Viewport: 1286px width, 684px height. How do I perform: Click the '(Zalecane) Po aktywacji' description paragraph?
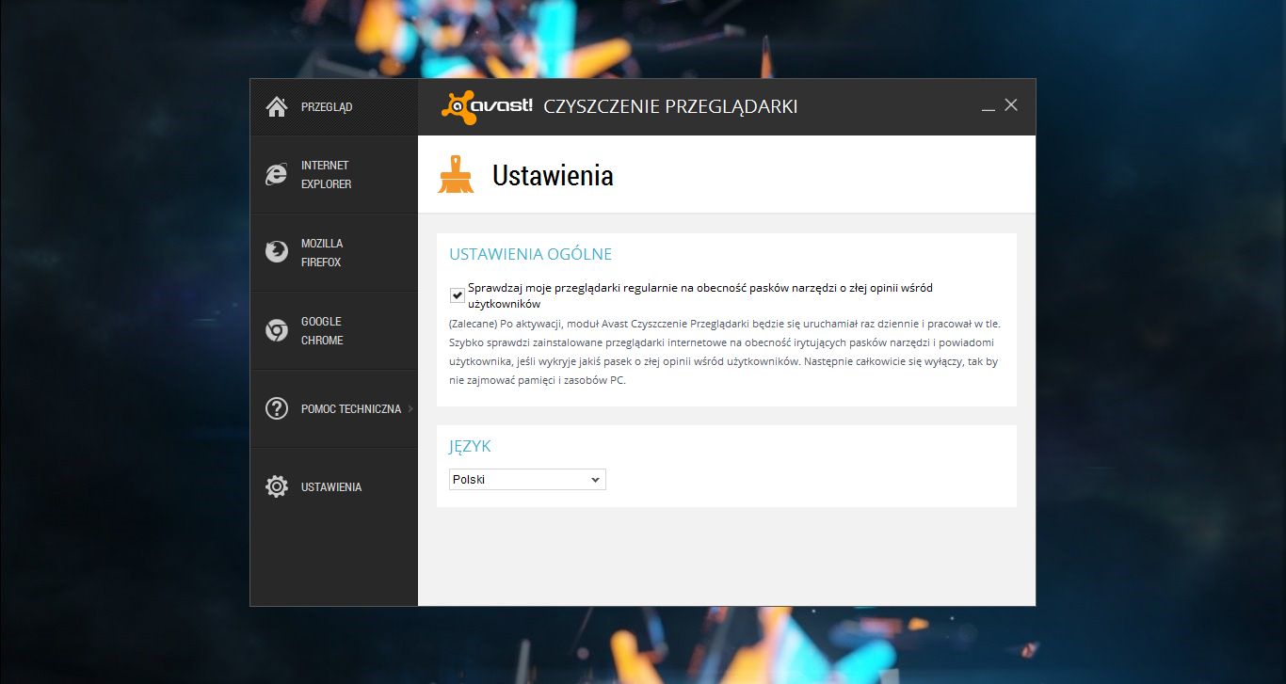[724, 352]
